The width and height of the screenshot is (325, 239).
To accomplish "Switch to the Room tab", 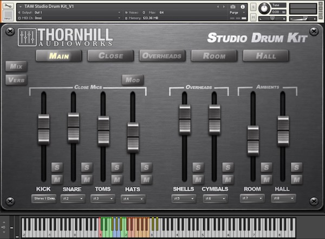I will [214, 56].
